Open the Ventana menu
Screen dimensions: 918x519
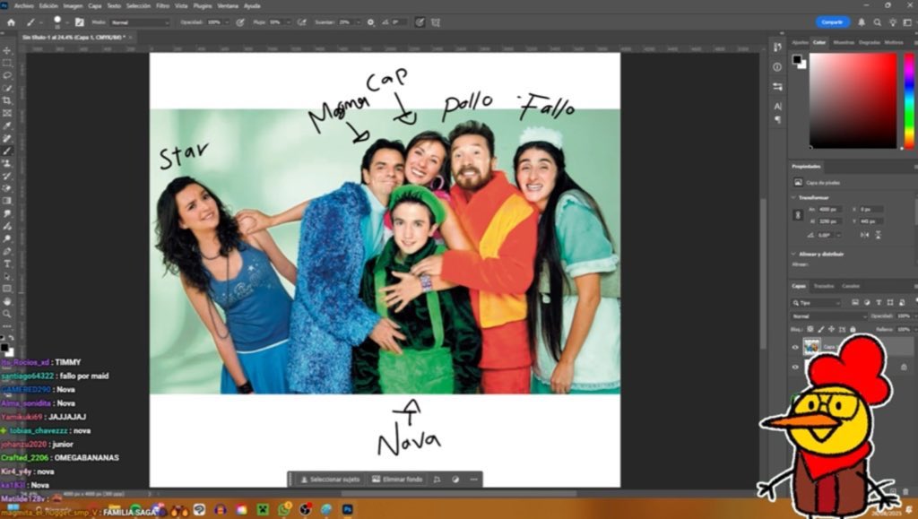[x=228, y=6]
